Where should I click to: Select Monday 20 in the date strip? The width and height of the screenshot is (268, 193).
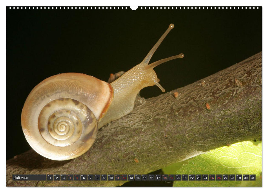(x=178, y=178)
